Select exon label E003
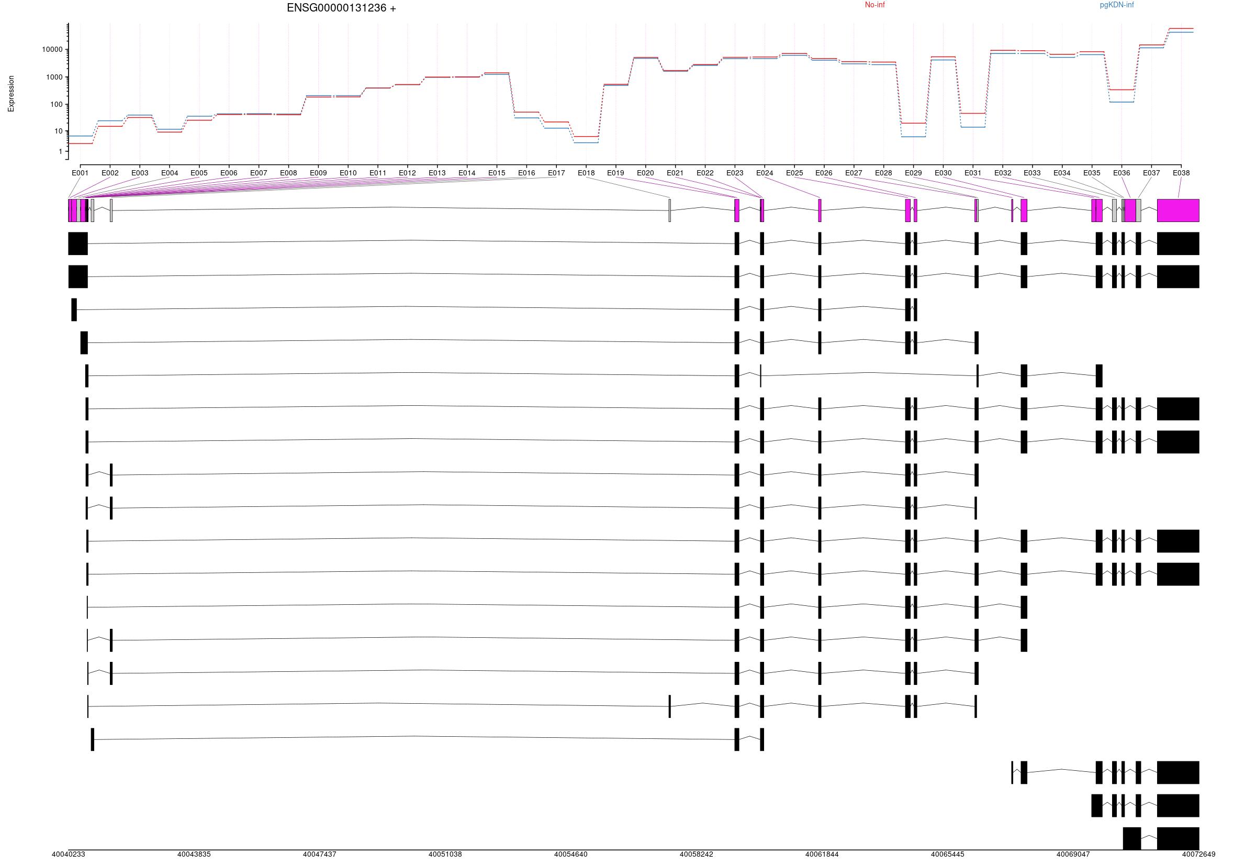Viewport: 1256px width, 864px height. coord(140,173)
